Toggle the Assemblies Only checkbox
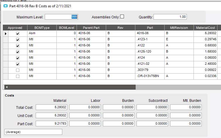The image size is (221, 138). [122, 17]
